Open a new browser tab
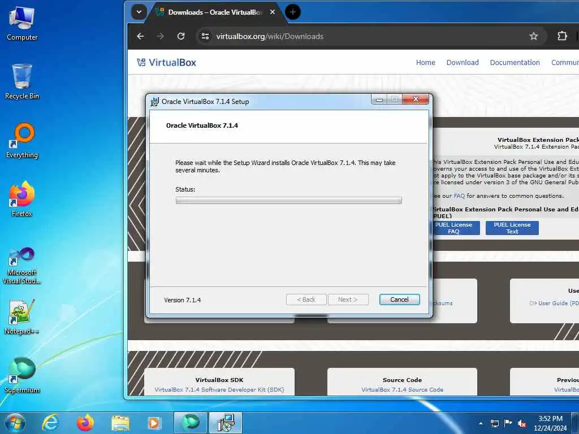This screenshot has width=579, height=434. (292, 12)
